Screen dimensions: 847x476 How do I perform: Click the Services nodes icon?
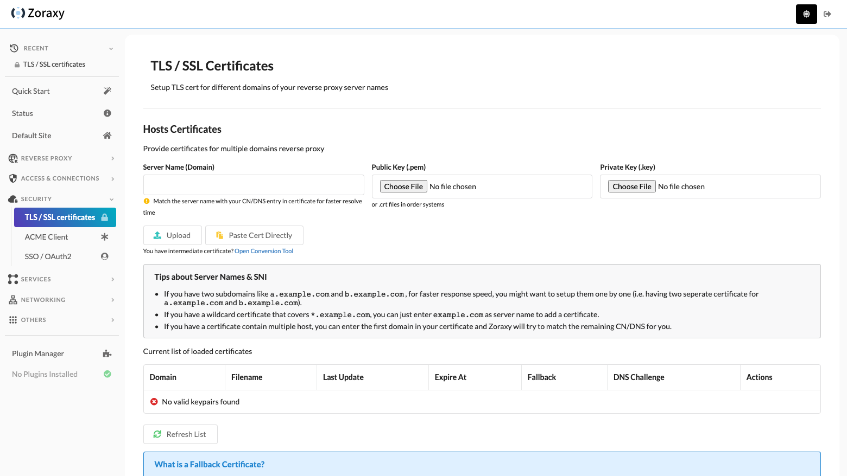coord(13,279)
